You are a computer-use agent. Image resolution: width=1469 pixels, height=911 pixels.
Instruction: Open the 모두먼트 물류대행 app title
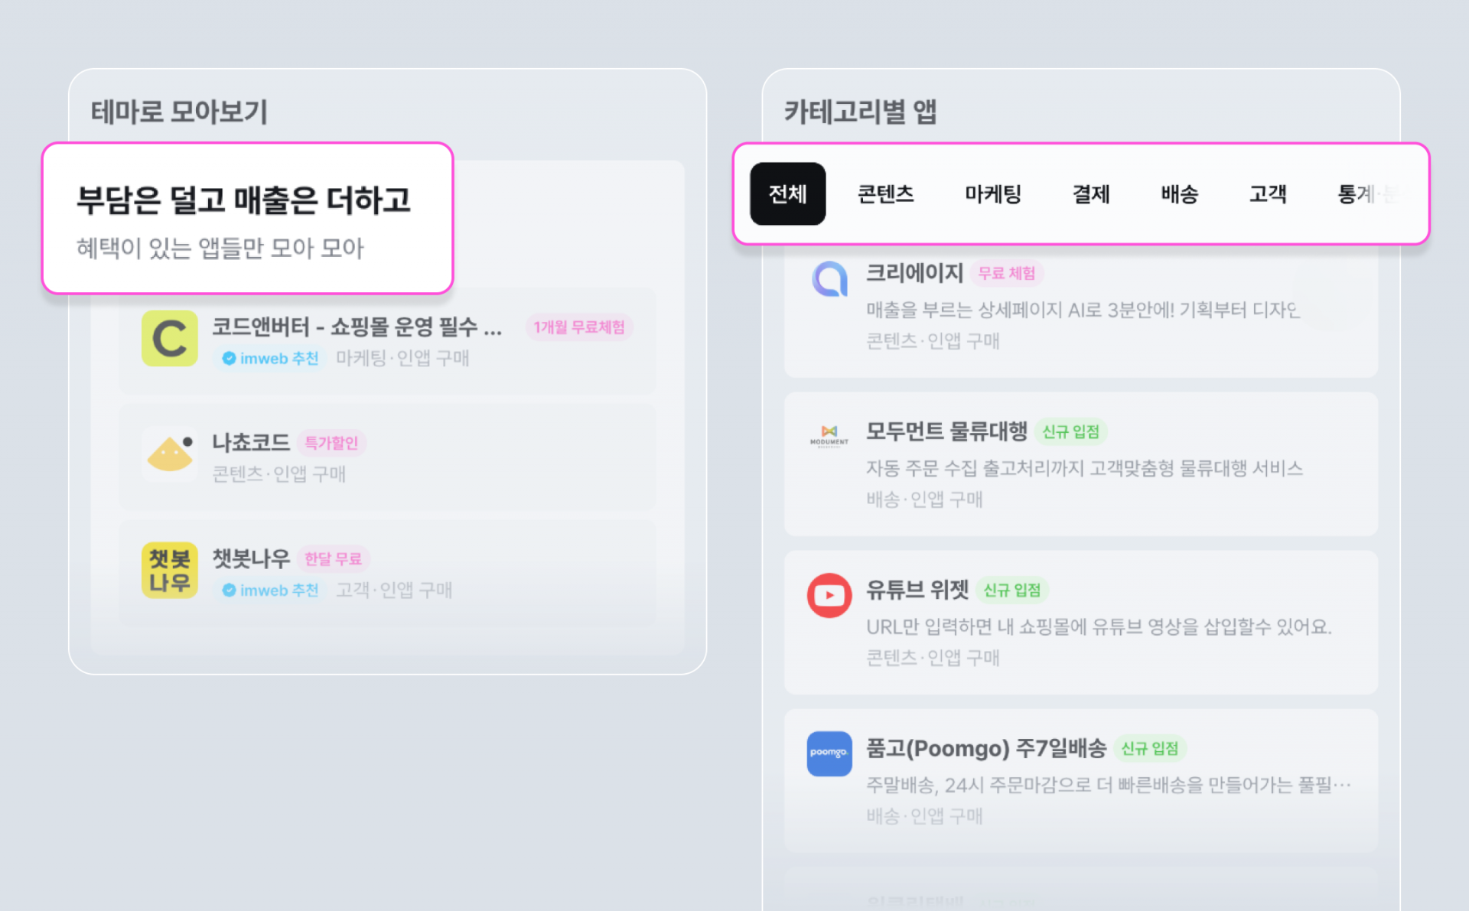[946, 431]
